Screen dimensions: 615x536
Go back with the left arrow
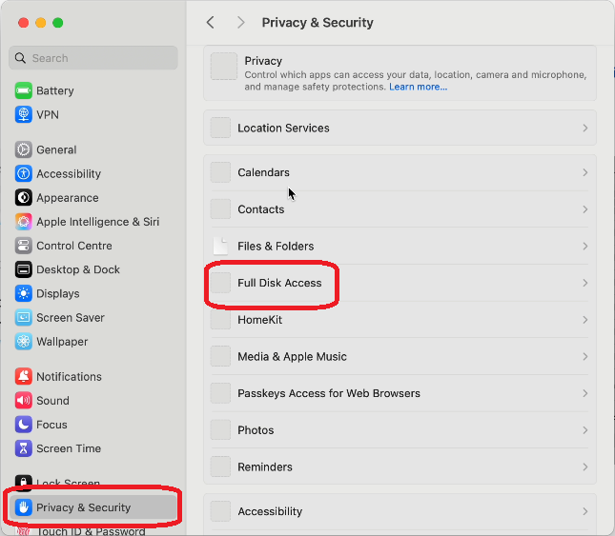[211, 22]
